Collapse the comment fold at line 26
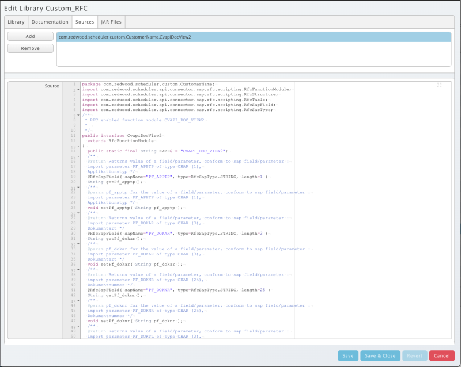The height and width of the screenshot is (367, 461). pos(78,213)
